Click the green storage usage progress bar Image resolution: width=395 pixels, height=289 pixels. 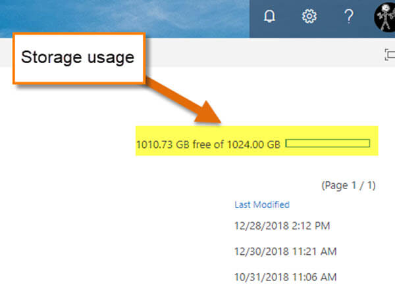point(327,143)
